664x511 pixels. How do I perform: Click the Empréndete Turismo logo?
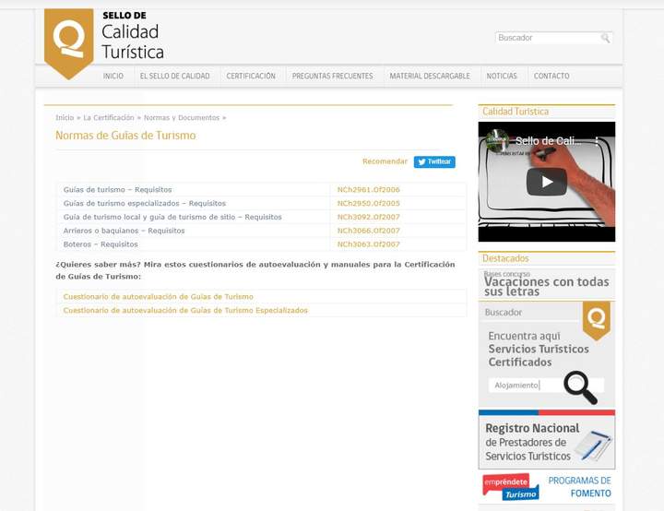[x=508, y=487]
